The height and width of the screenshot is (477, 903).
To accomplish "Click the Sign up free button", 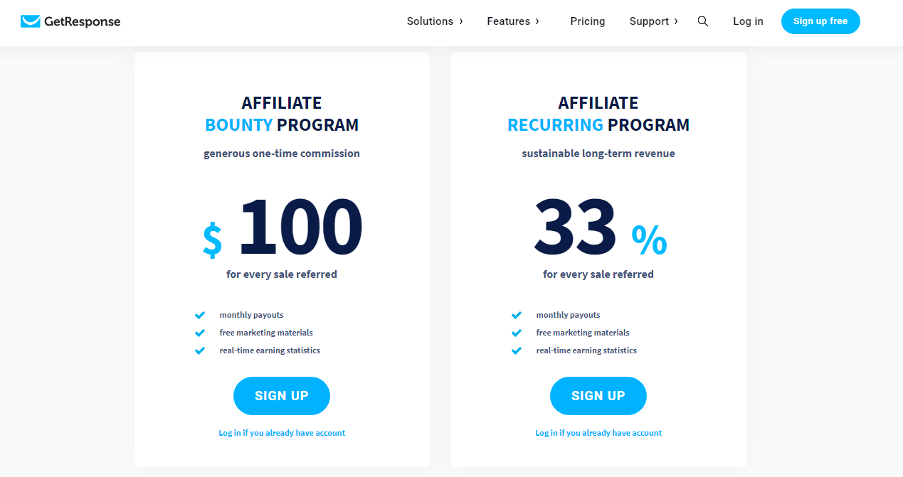I will (x=820, y=21).
